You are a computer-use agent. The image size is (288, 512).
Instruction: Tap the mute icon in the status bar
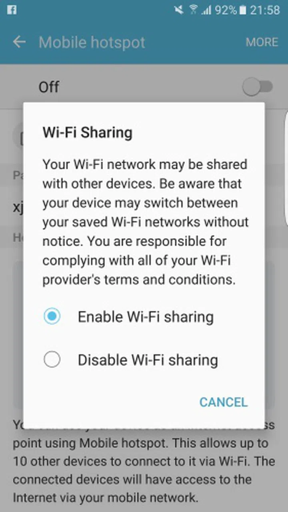[x=179, y=10]
